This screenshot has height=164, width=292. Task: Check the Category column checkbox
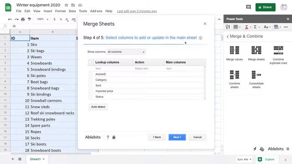pos(90,80)
